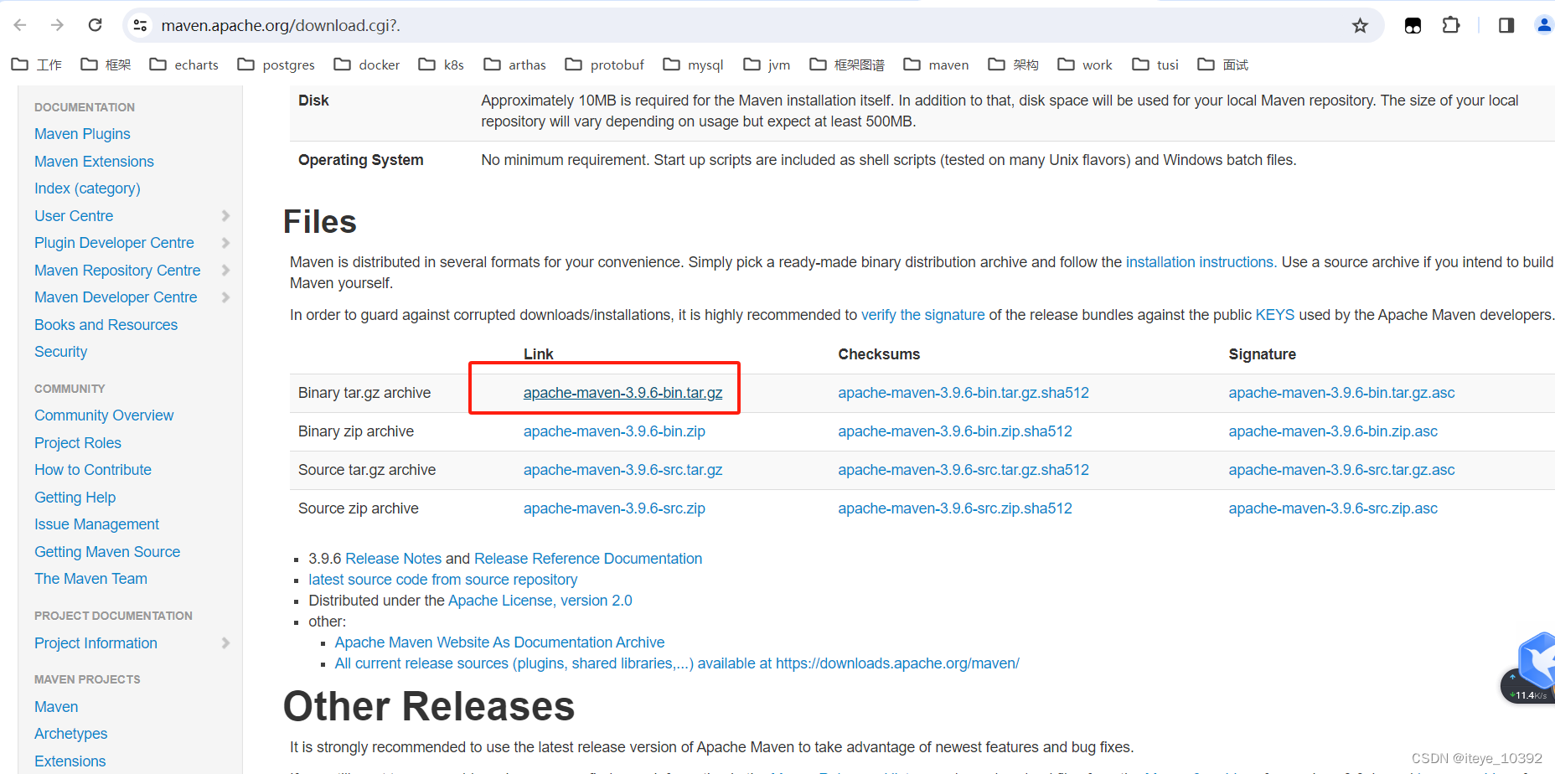
Task: Open How to Contribute sidebar item
Action: point(93,470)
